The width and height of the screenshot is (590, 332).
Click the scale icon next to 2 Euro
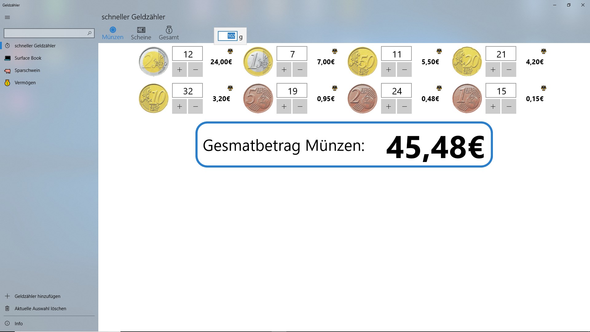230,51
